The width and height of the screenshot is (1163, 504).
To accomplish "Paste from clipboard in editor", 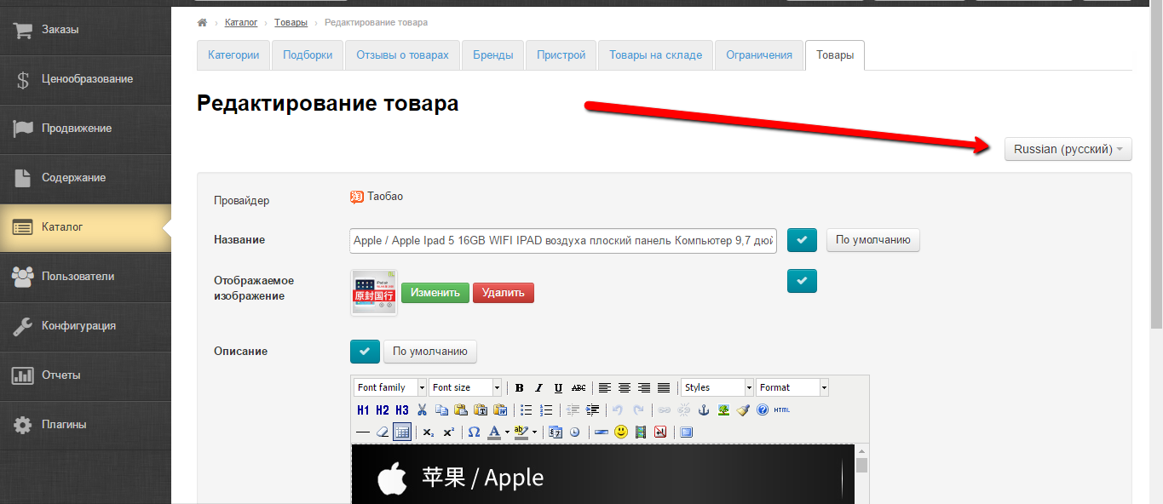I will tap(461, 409).
